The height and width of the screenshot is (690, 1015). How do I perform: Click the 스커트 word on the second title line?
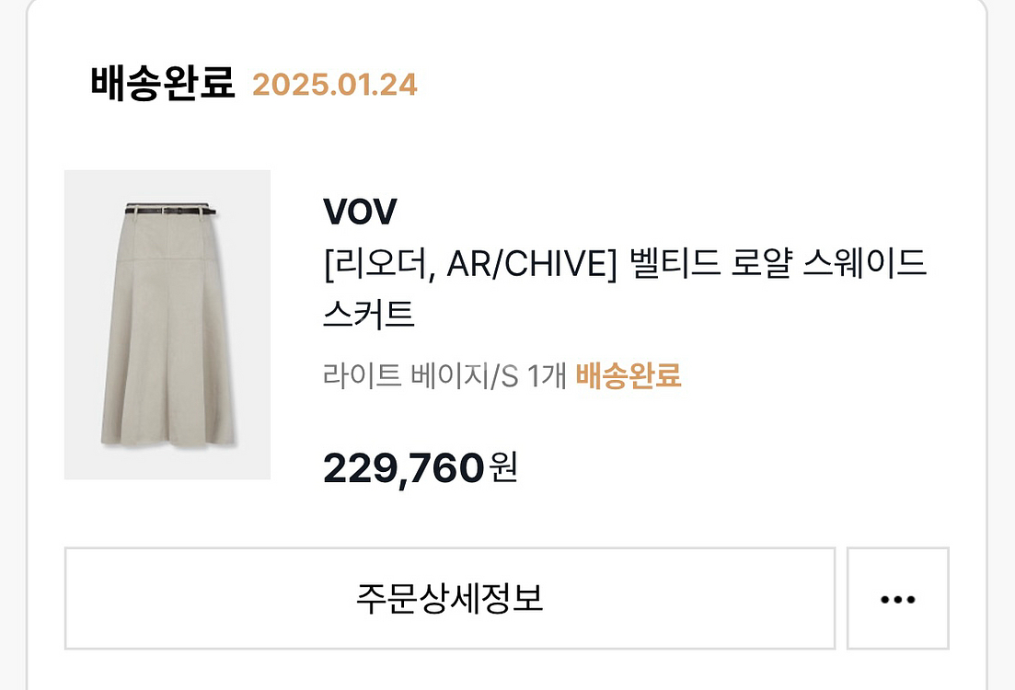coord(368,314)
